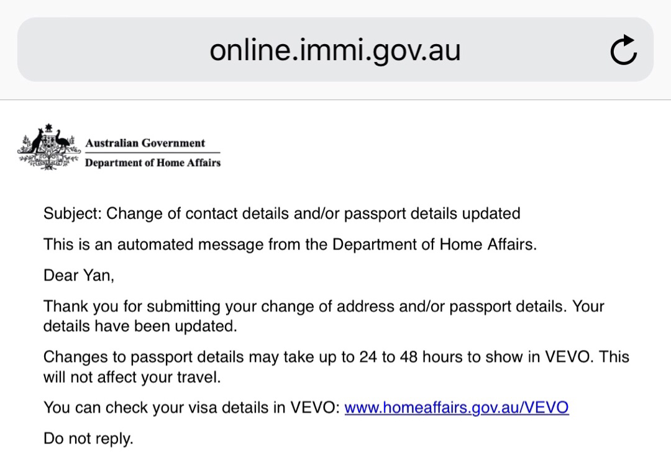Click "passport details updated" at subject end

point(432,214)
